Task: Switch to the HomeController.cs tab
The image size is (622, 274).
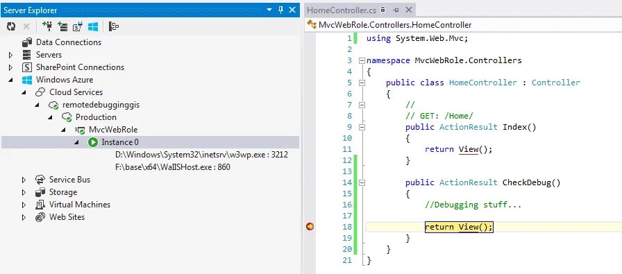Action: coord(342,10)
